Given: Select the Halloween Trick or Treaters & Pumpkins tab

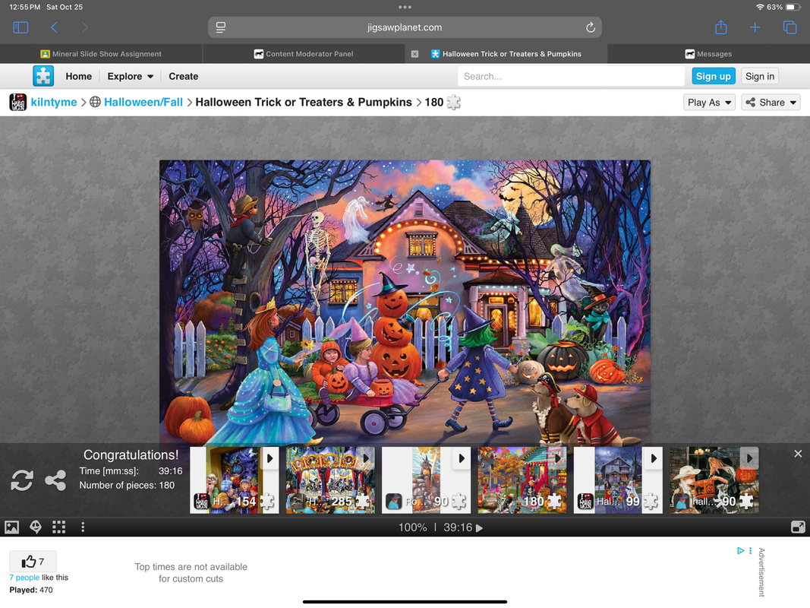Looking at the screenshot, I should pos(506,54).
